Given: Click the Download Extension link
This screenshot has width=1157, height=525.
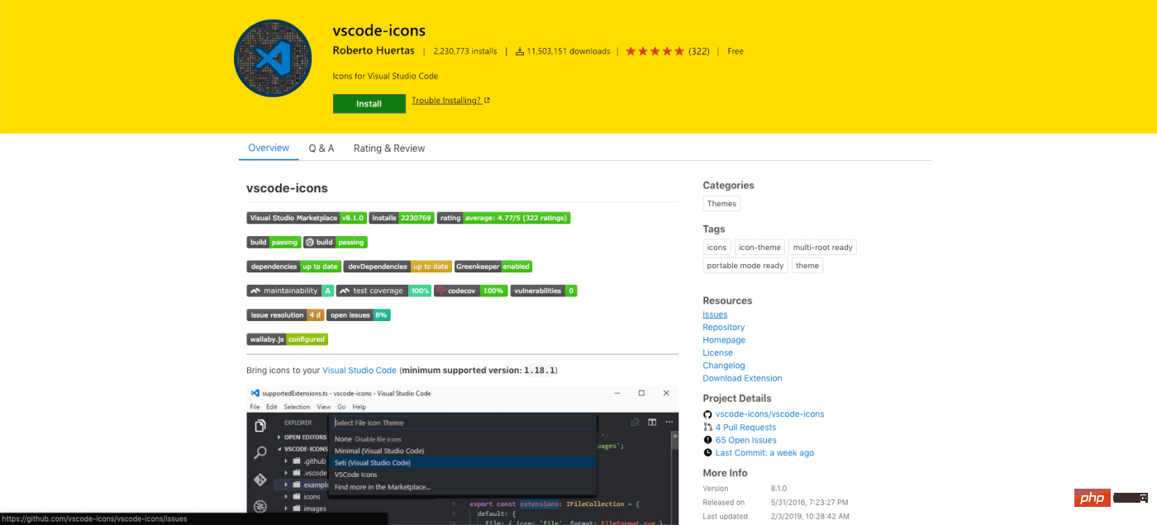Looking at the screenshot, I should [742, 378].
